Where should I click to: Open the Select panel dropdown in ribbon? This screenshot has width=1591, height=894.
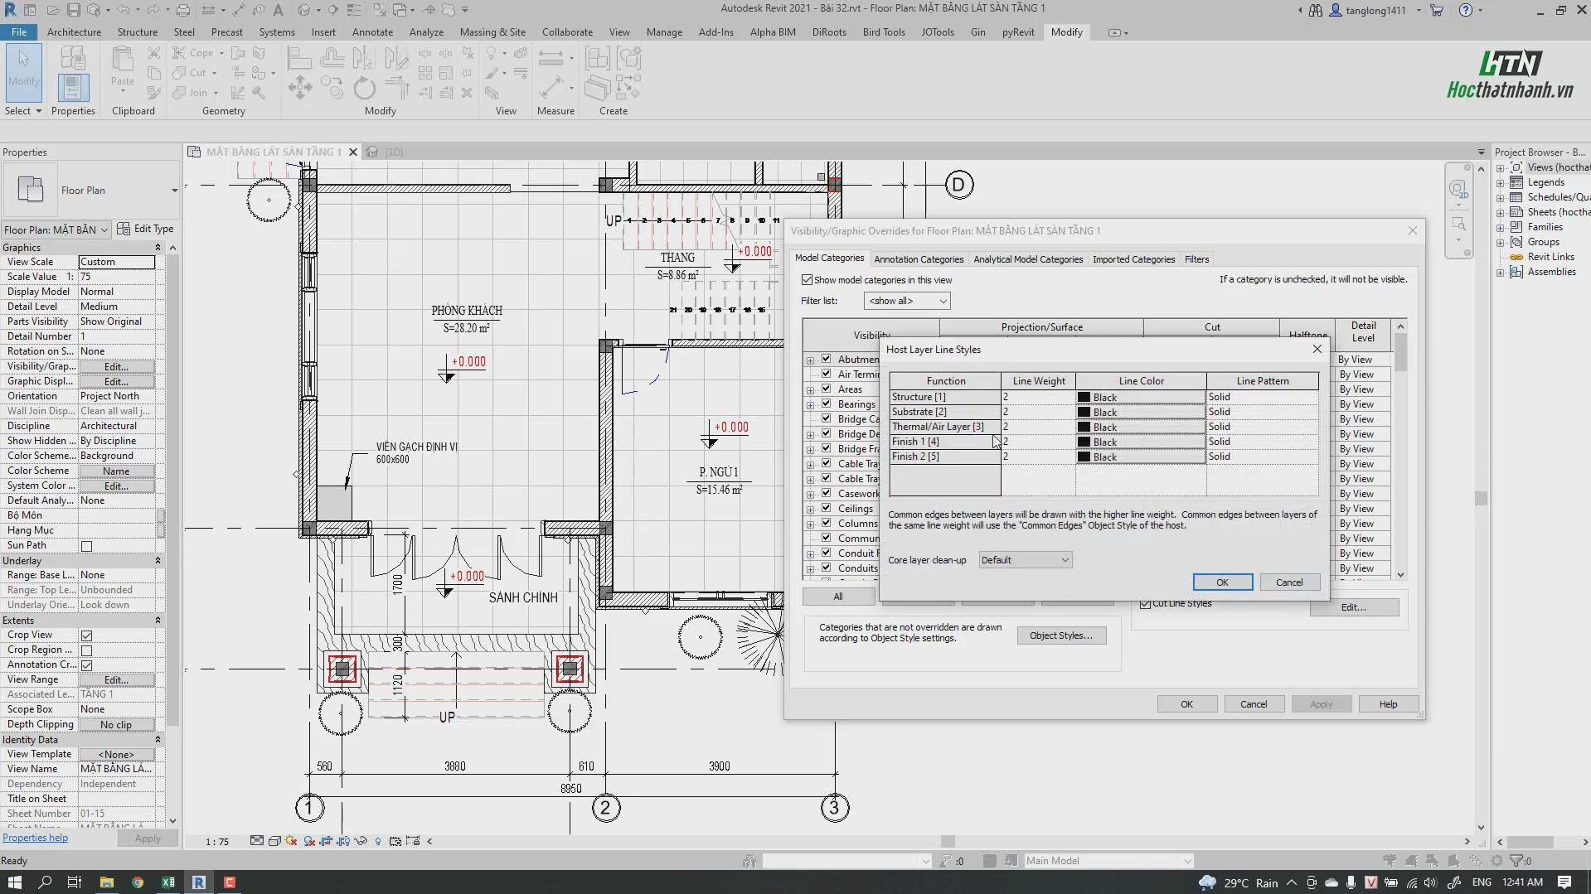[23, 111]
